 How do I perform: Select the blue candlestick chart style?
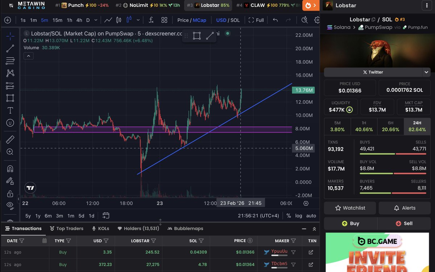(129, 20)
